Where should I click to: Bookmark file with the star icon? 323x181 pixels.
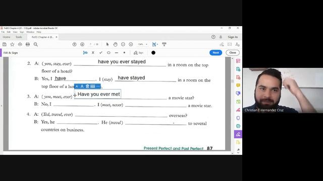tap(12, 44)
